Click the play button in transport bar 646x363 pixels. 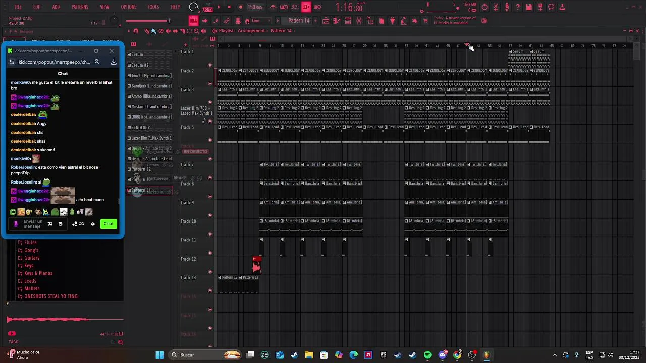click(x=219, y=7)
